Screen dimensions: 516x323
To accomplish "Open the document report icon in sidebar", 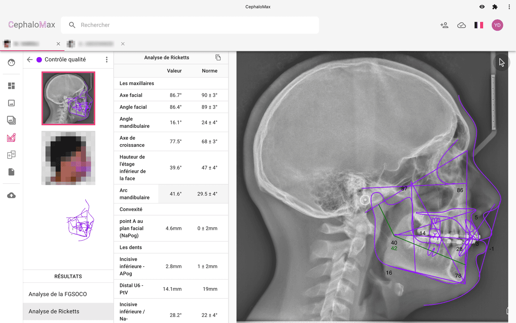I will pyautogui.click(x=11, y=172).
